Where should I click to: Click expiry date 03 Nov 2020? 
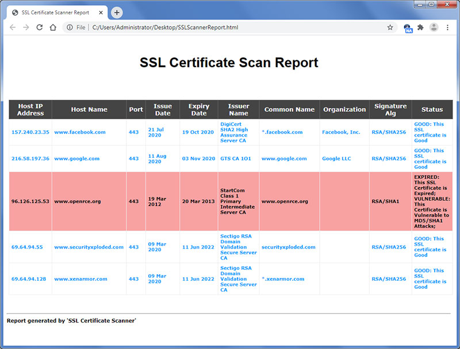198,158
